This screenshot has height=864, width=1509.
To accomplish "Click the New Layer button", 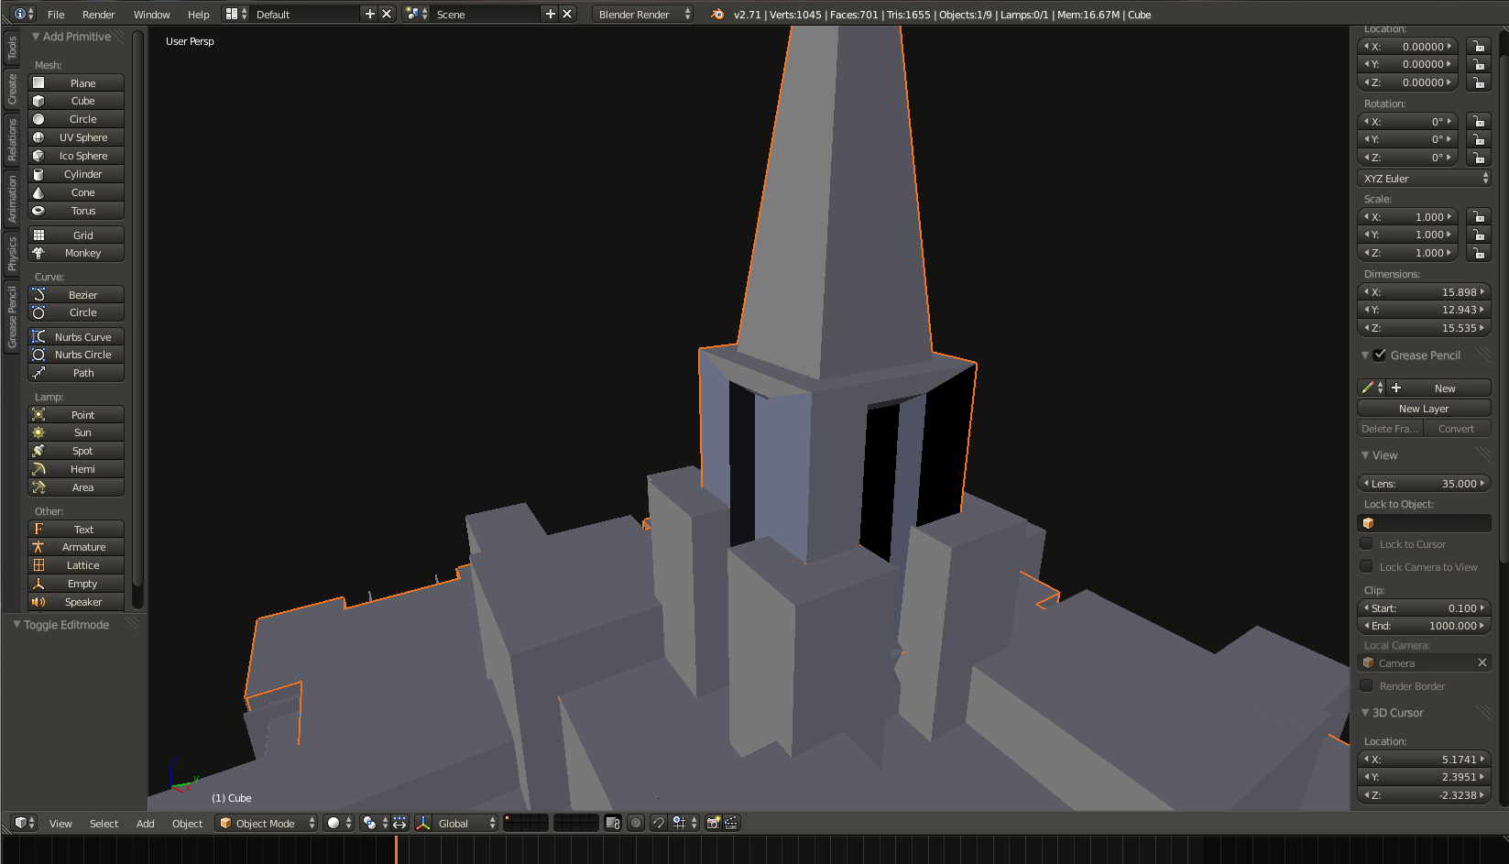I will tap(1424, 409).
